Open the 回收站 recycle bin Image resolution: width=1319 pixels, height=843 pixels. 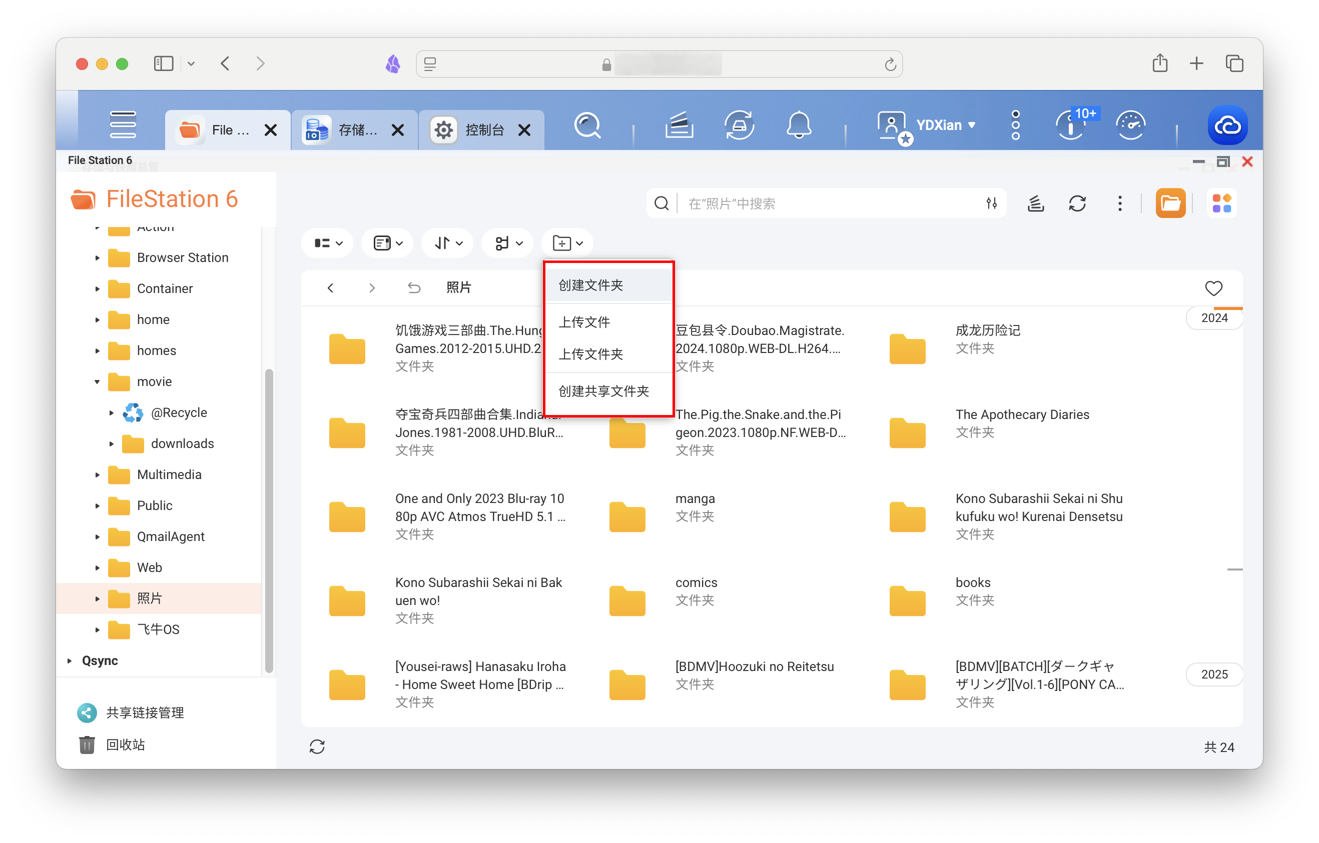112,744
